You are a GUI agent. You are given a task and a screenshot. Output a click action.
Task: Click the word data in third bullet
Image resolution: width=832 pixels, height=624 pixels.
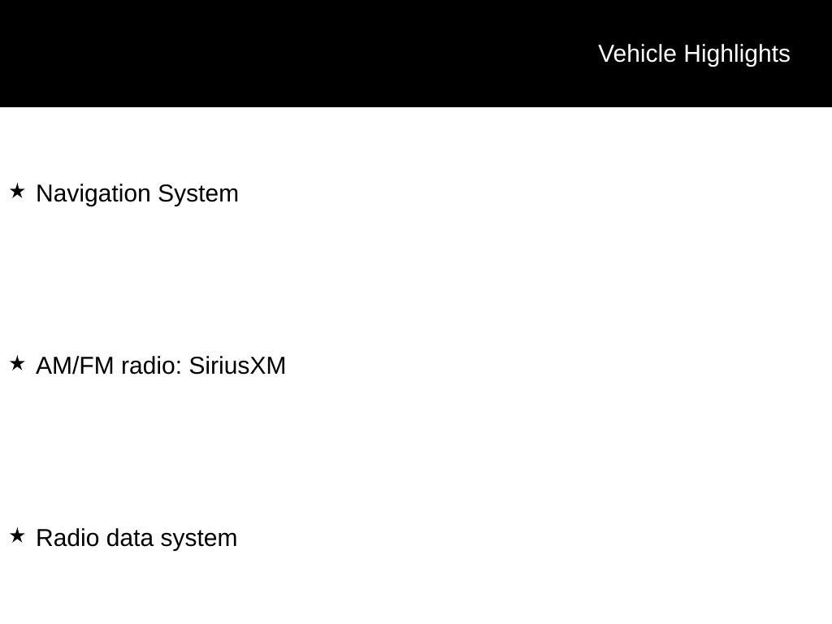pos(130,538)
